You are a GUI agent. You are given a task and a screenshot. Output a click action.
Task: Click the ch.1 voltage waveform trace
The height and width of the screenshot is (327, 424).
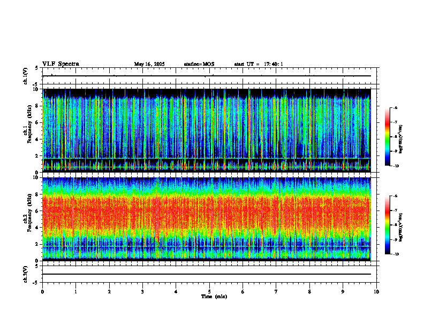point(207,76)
